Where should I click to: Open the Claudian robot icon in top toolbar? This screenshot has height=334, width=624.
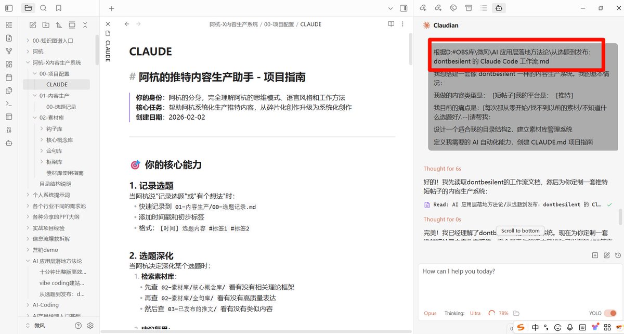tap(498, 8)
